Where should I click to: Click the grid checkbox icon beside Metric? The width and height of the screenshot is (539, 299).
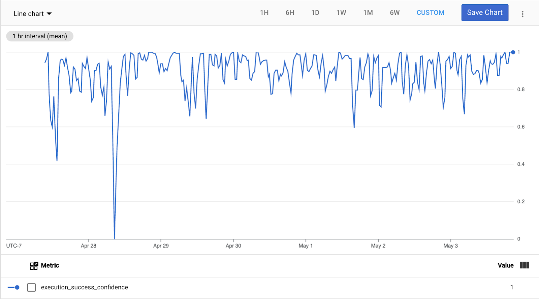point(34,266)
